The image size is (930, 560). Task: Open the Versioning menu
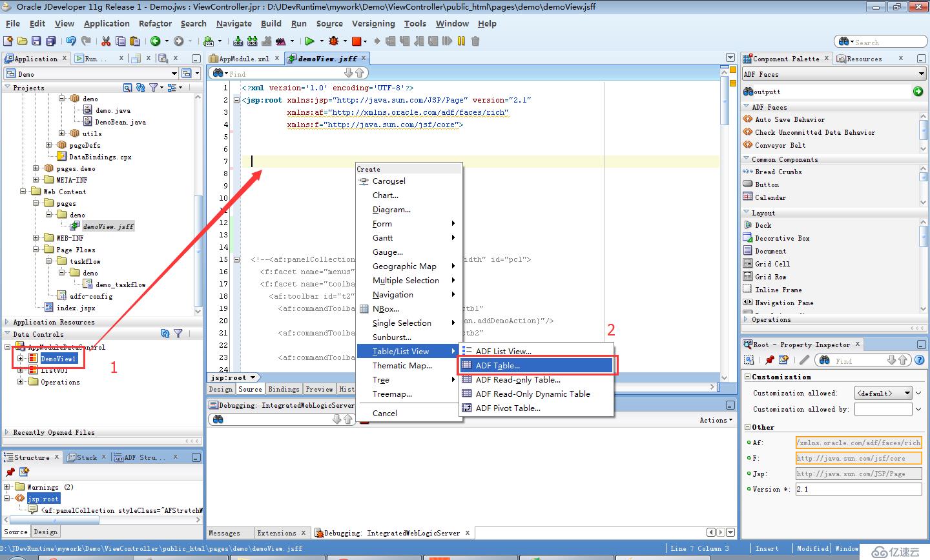tap(373, 23)
